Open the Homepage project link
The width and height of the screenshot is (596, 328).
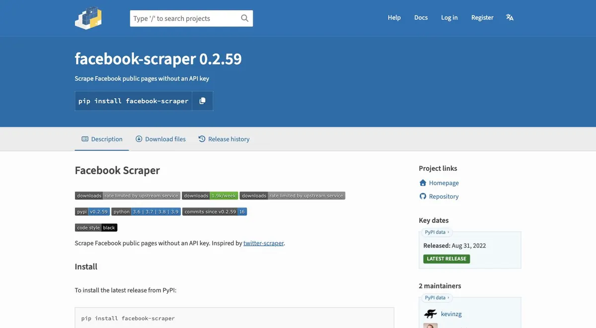(x=444, y=183)
